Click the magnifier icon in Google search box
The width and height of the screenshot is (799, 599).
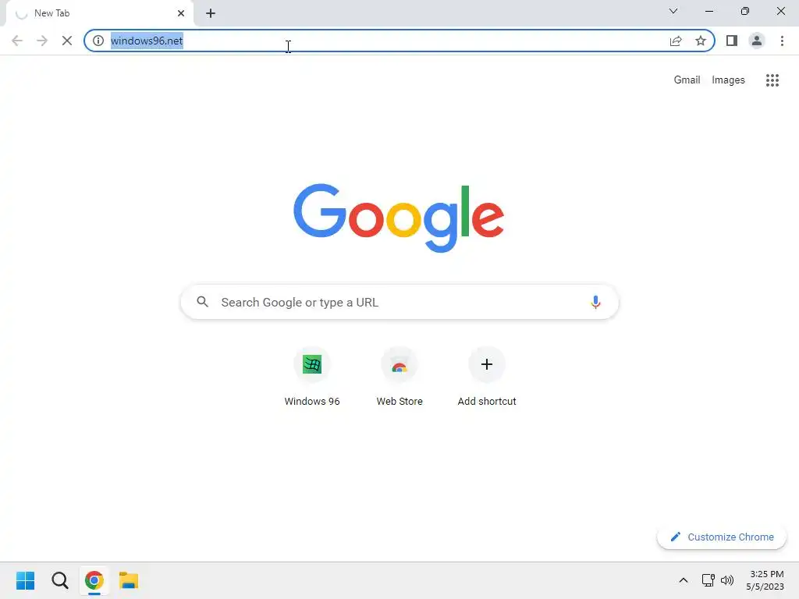pyautogui.click(x=203, y=302)
